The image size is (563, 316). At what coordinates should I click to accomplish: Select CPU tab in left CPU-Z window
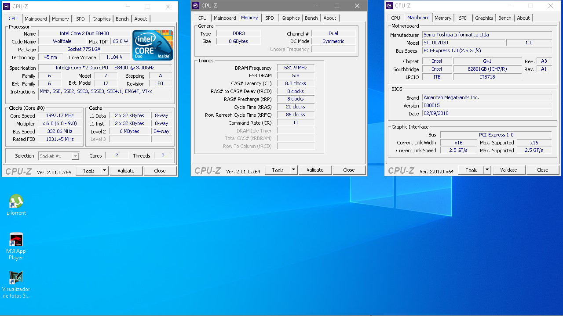coord(13,18)
